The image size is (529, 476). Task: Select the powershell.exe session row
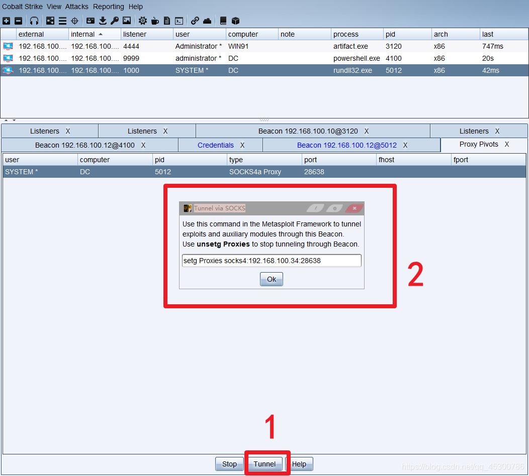point(264,58)
